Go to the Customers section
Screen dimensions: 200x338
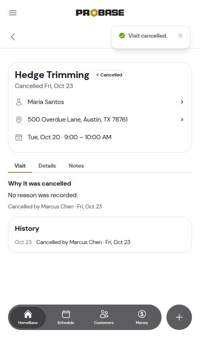point(104,317)
